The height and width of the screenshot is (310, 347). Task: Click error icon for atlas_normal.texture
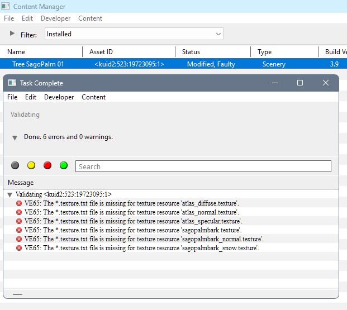19,212
